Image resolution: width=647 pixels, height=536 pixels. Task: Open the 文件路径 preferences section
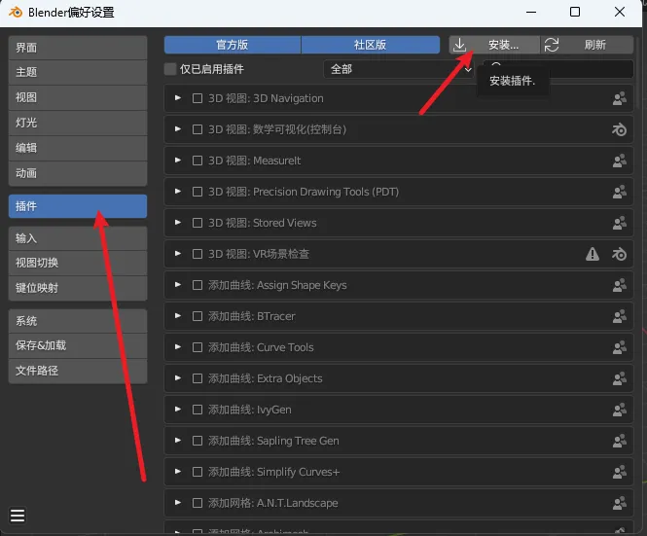(78, 371)
